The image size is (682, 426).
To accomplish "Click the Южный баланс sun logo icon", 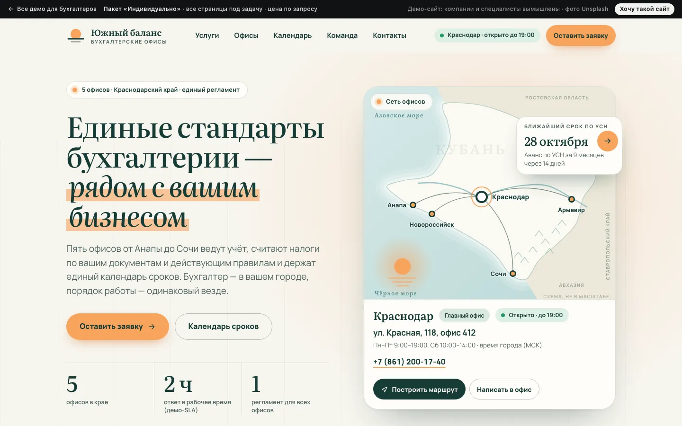I will point(75,35).
